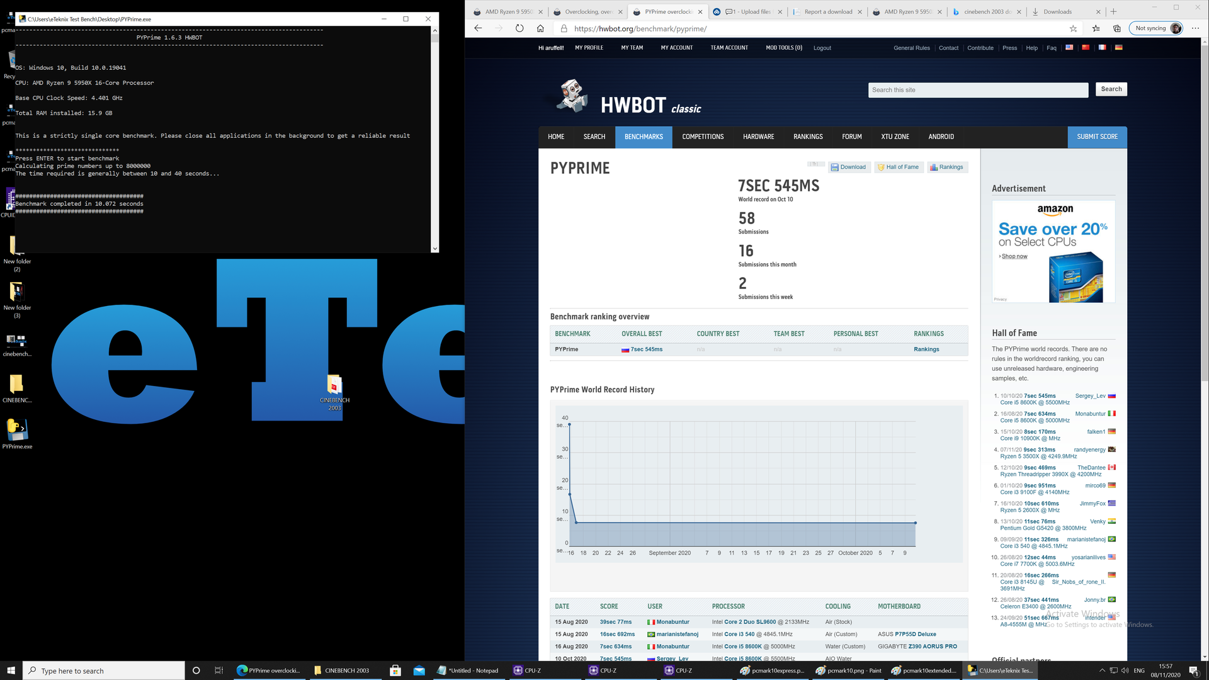
Task: Go back using Edge's back arrow
Action: pyautogui.click(x=478, y=28)
